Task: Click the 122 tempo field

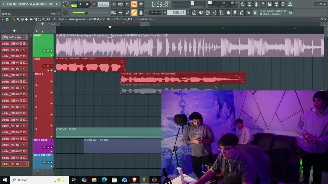Action: pos(103,4)
